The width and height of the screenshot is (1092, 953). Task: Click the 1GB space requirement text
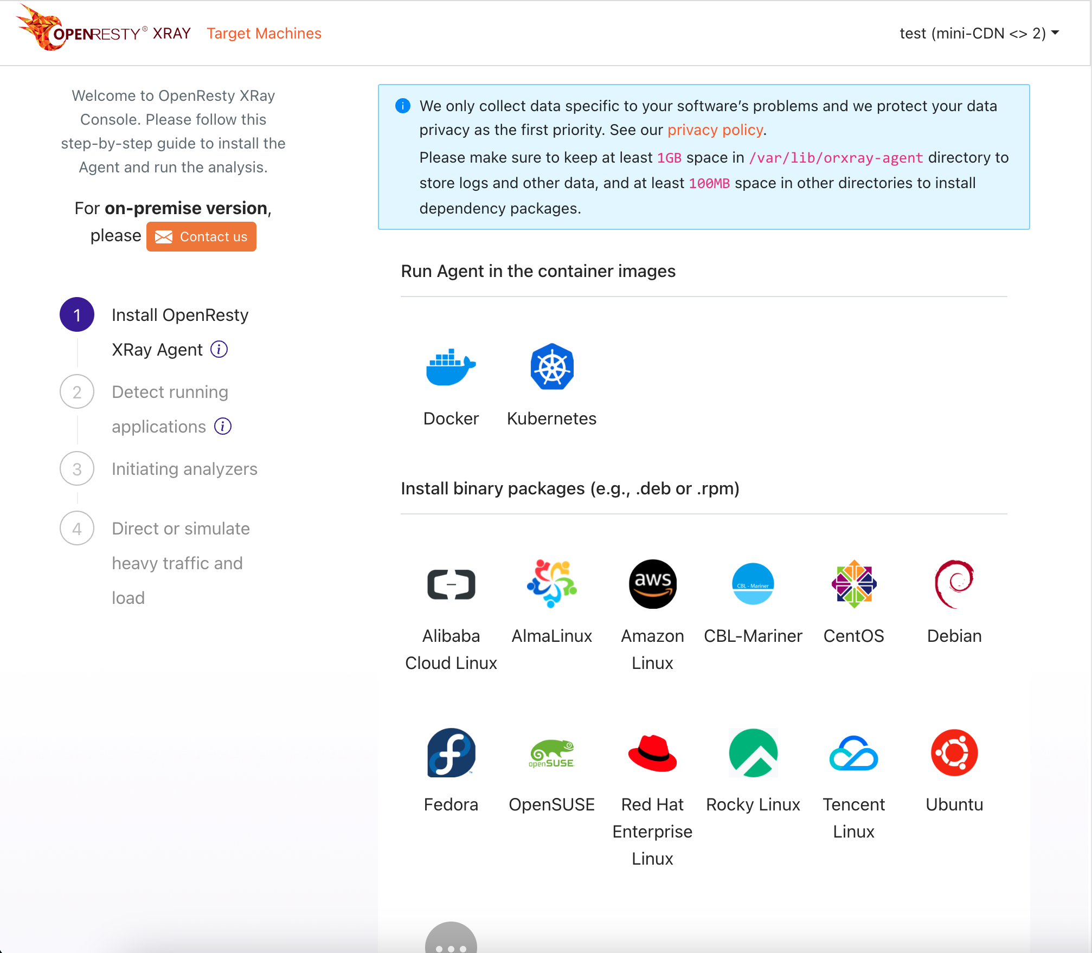pos(670,158)
